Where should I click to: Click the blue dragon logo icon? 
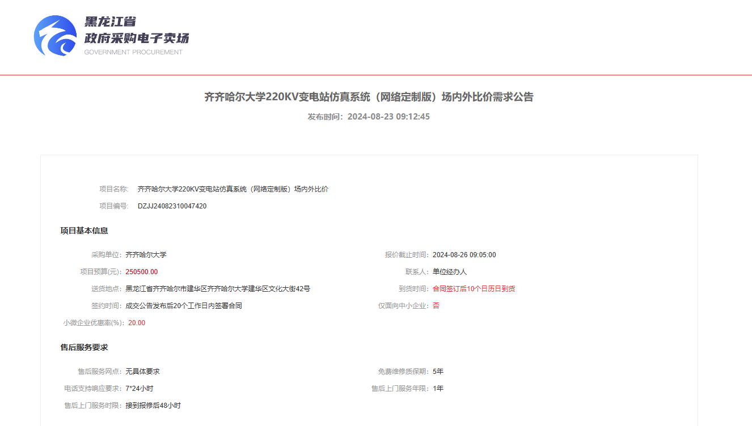[x=55, y=36]
